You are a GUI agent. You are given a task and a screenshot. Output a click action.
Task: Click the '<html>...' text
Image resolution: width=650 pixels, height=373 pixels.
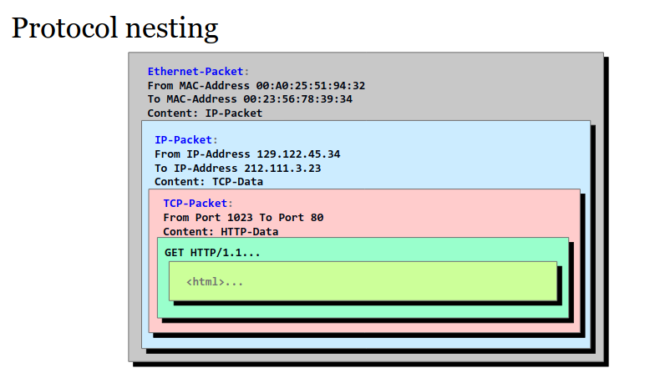coord(215,282)
